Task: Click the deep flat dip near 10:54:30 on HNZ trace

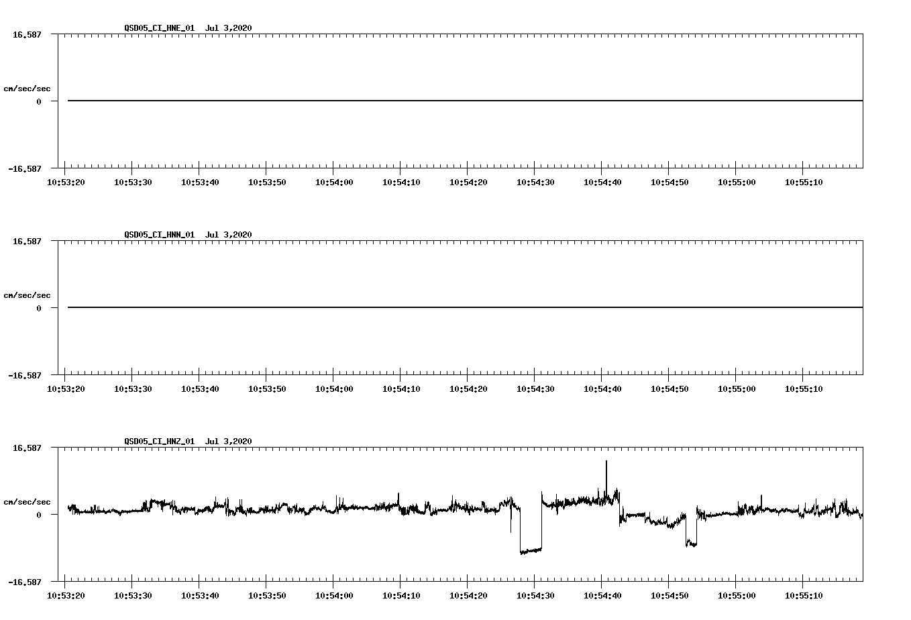Action: point(531,550)
